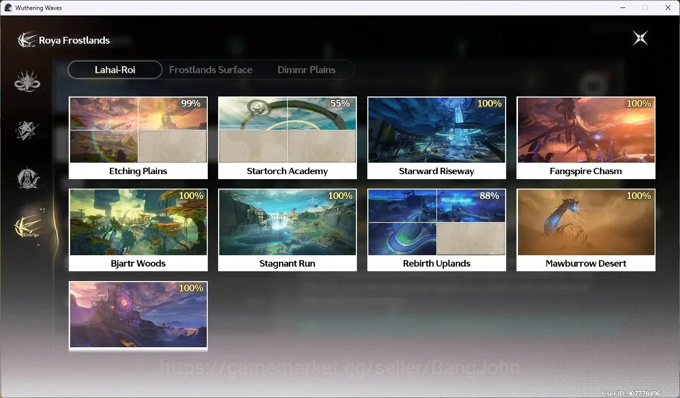
Task: Open the Etching Plains area card
Action: (x=138, y=138)
